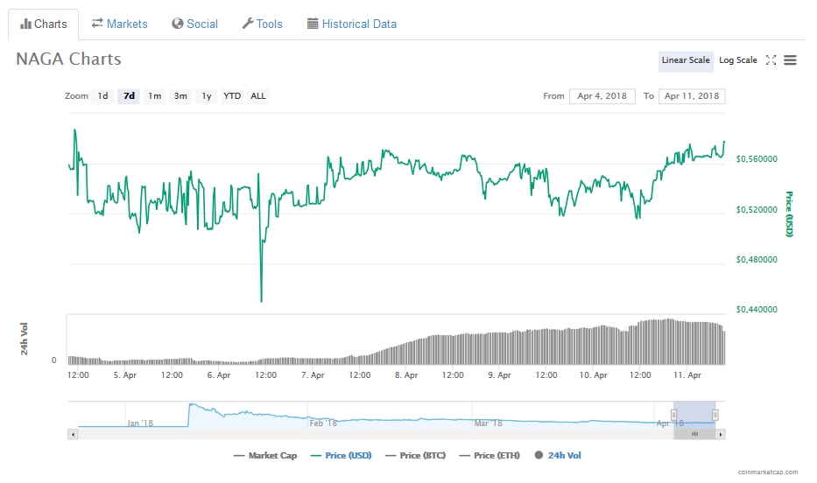Set zoom range to ALL

pyautogui.click(x=258, y=96)
